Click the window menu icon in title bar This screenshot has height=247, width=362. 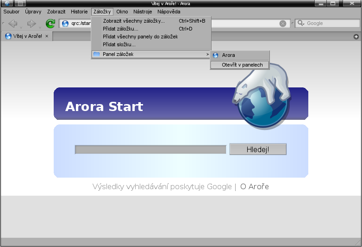click(7, 3)
